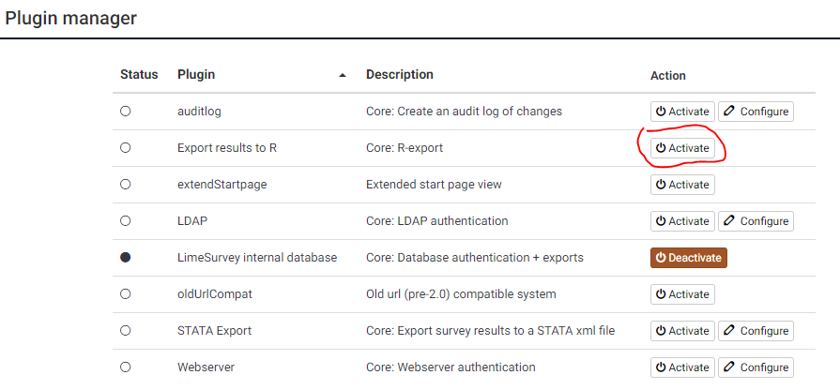Activate the STATA Export plugin
The image size is (840, 390).
682,331
